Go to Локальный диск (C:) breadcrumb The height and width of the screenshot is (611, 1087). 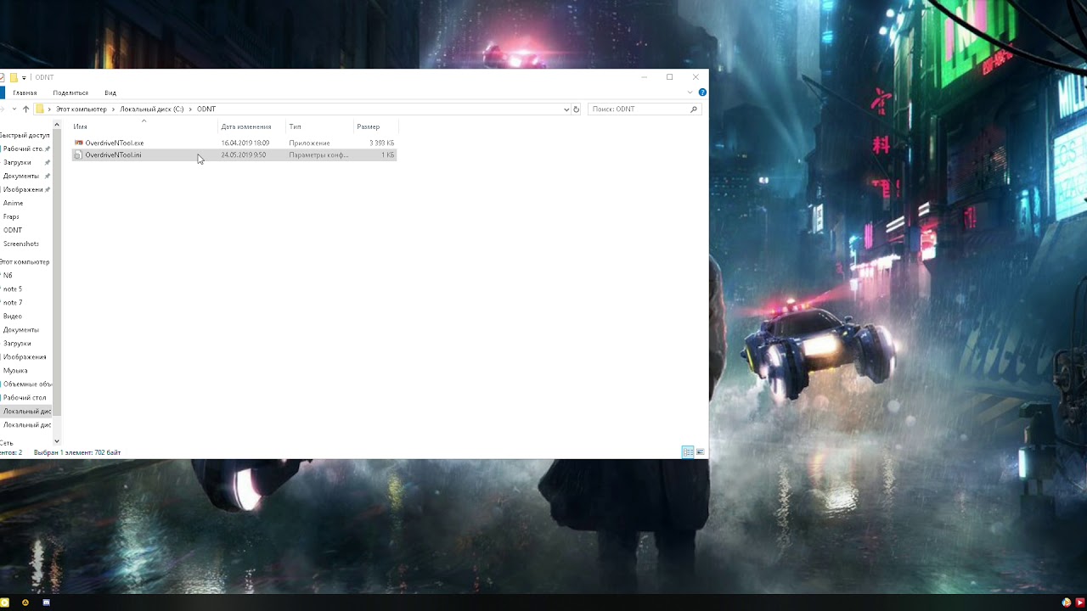(x=152, y=109)
